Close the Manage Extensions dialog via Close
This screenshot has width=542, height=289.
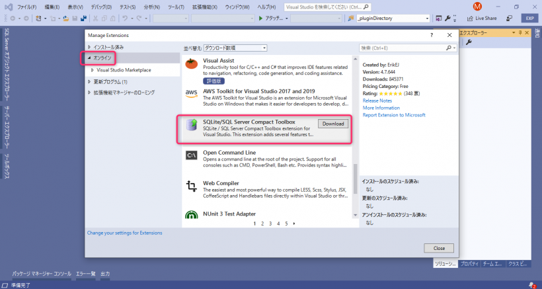point(439,248)
